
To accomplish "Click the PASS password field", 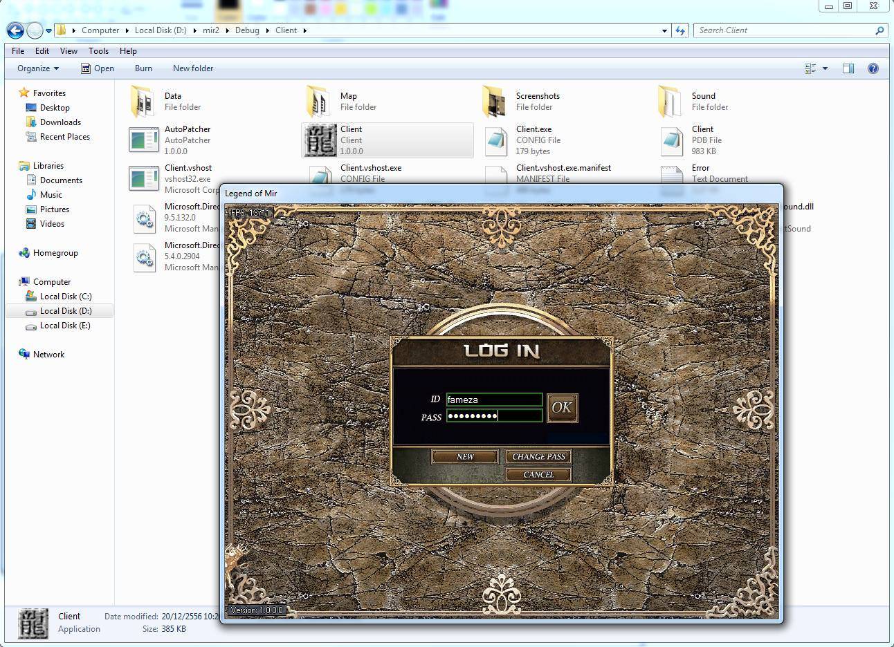I will (x=494, y=415).
